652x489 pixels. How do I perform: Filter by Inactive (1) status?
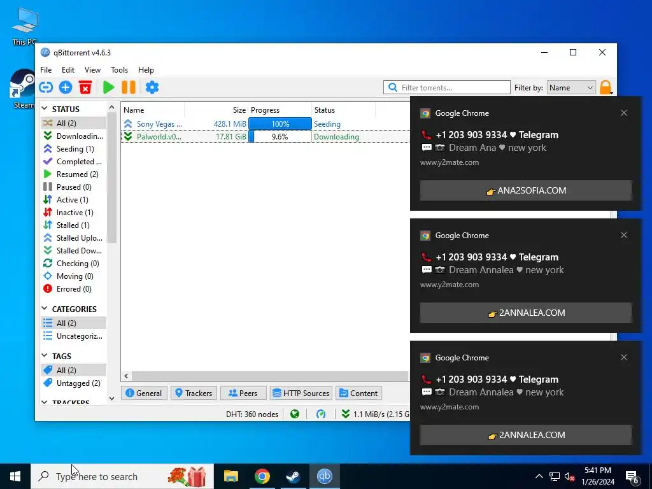pyautogui.click(x=73, y=212)
